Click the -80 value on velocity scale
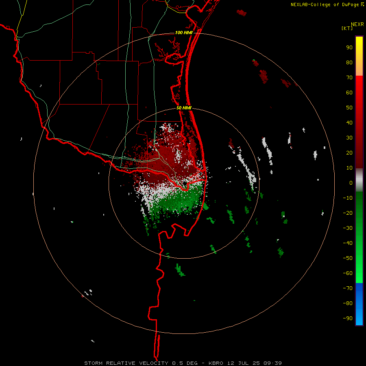 point(348,303)
